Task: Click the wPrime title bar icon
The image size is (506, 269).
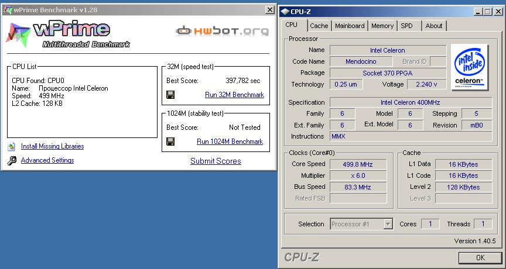Action: pyautogui.click(x=8, y=10)
